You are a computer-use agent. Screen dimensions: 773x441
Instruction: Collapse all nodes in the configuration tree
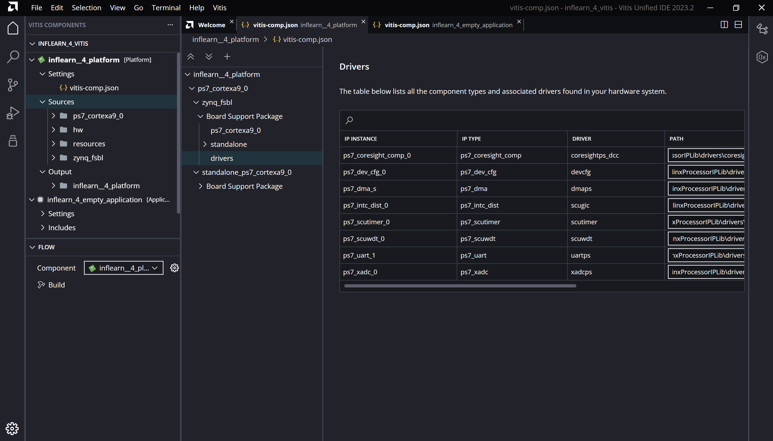[x=190, y=57]
